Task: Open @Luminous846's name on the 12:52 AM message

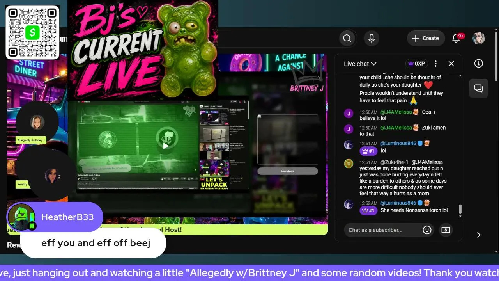Action: coord(398,203)
